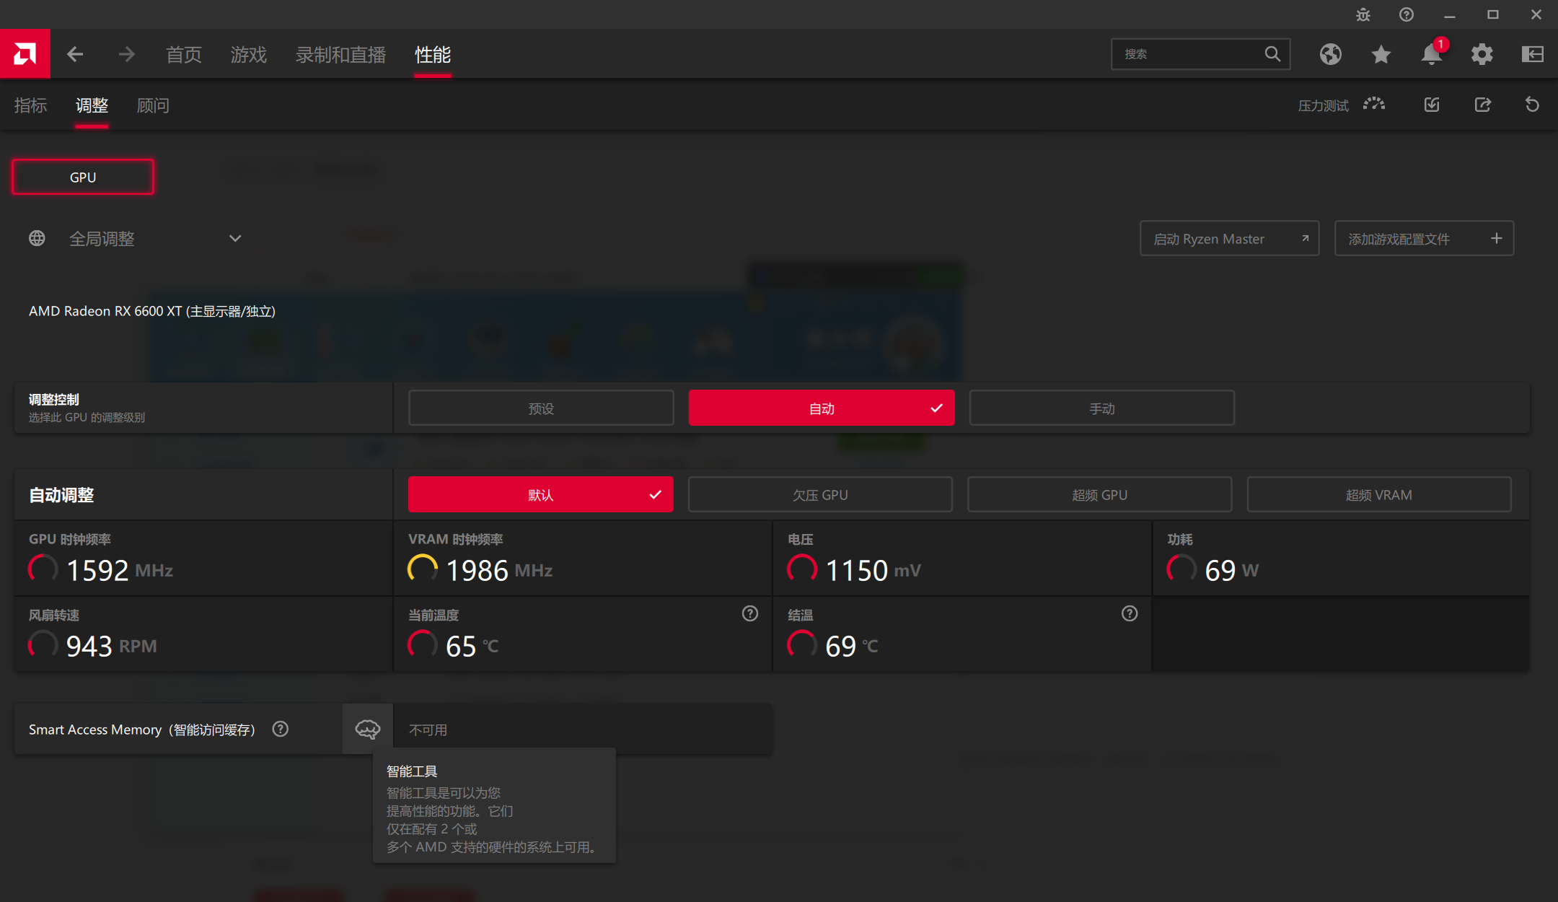
Task: Click the 智能工具 tooltip title
Action: pos(412,771)
